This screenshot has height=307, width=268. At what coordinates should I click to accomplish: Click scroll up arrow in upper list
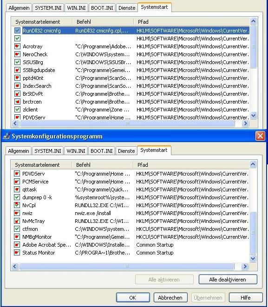click(254, 21)
